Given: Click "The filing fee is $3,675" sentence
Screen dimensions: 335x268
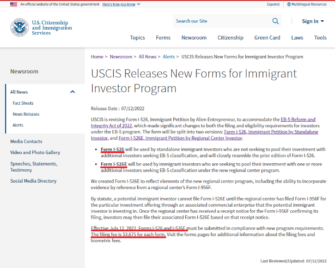Looking at the screenshot, I should [128, 234].
